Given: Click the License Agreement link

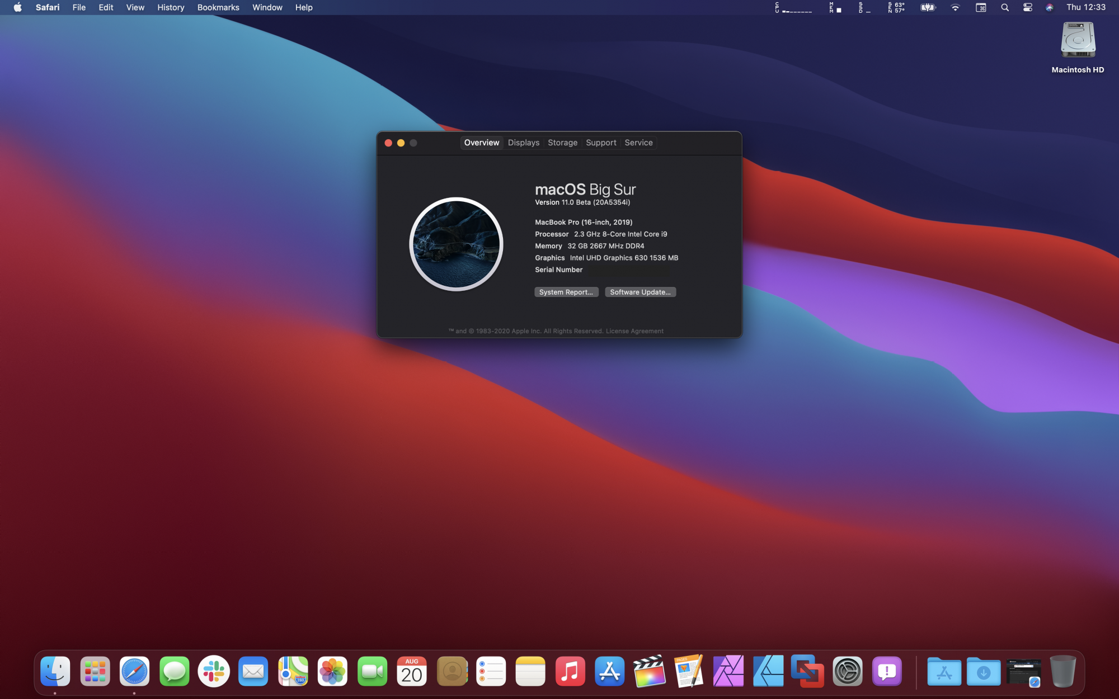Looking at the screenshot, I should click(x=634, y=331).
